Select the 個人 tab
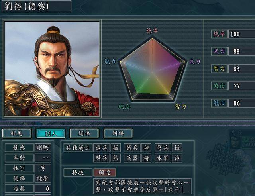 (51, 133)
